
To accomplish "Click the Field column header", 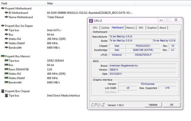I will [x=23, y=3].
